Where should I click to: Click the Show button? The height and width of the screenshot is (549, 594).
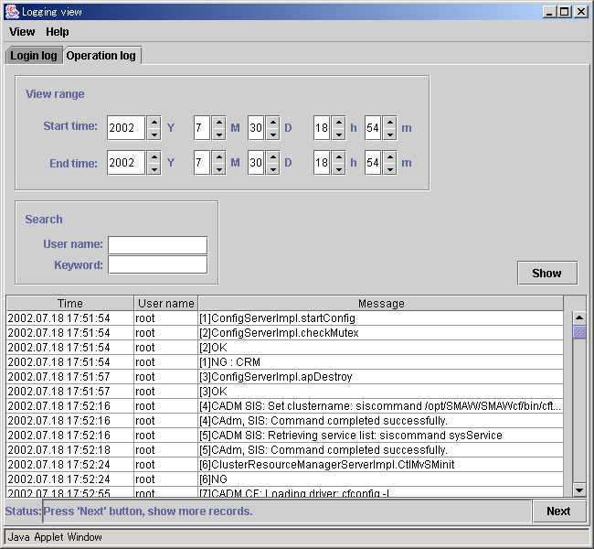pyautogui.click(x=546, y=273)
